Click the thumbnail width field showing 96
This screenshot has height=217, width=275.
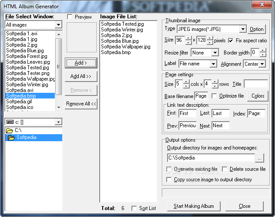click(x=180, y=41)
